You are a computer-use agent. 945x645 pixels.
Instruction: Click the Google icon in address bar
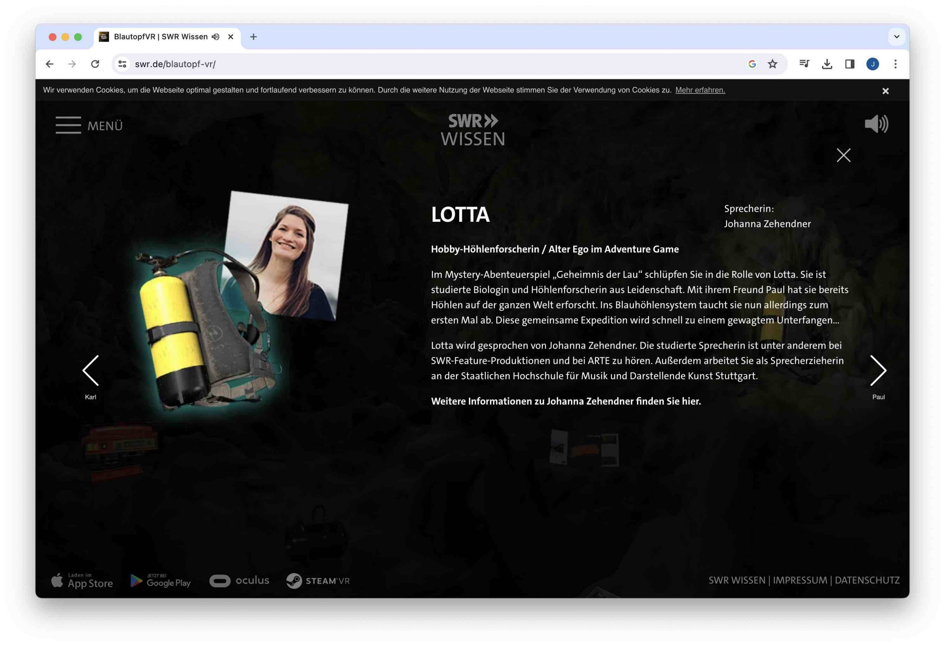point(752,64)
